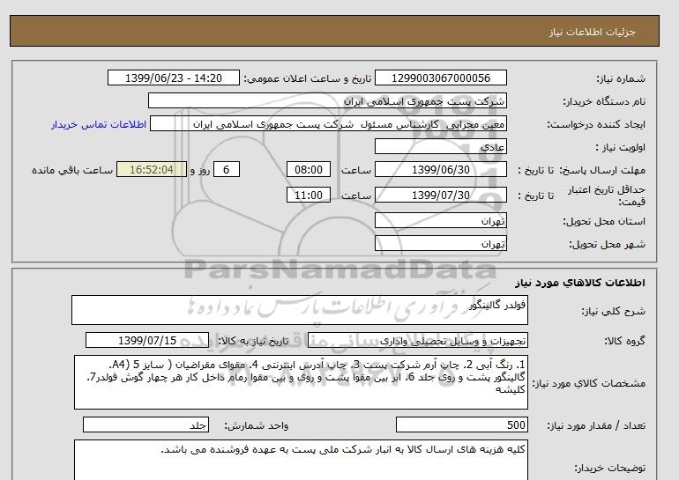
Task: Click the label ایجاد کننده درخواست
Action: (596, 124)
